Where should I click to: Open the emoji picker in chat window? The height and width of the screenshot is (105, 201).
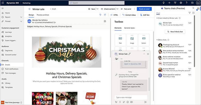127,102
